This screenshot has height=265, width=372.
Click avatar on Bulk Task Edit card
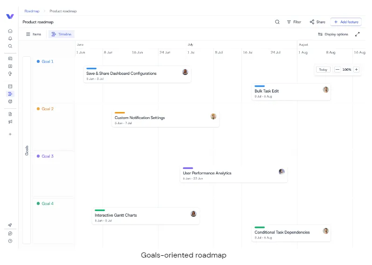326,90
